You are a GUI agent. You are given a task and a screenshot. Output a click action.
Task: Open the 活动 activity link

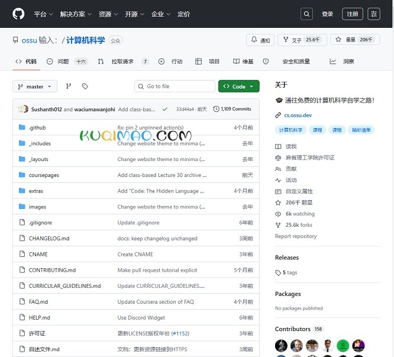[291, 180]
